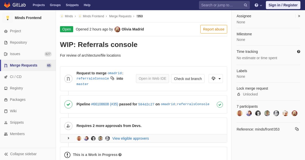Click the Issues 827 count badge
This screenshot has width=305, height=160.
(48, 54)
